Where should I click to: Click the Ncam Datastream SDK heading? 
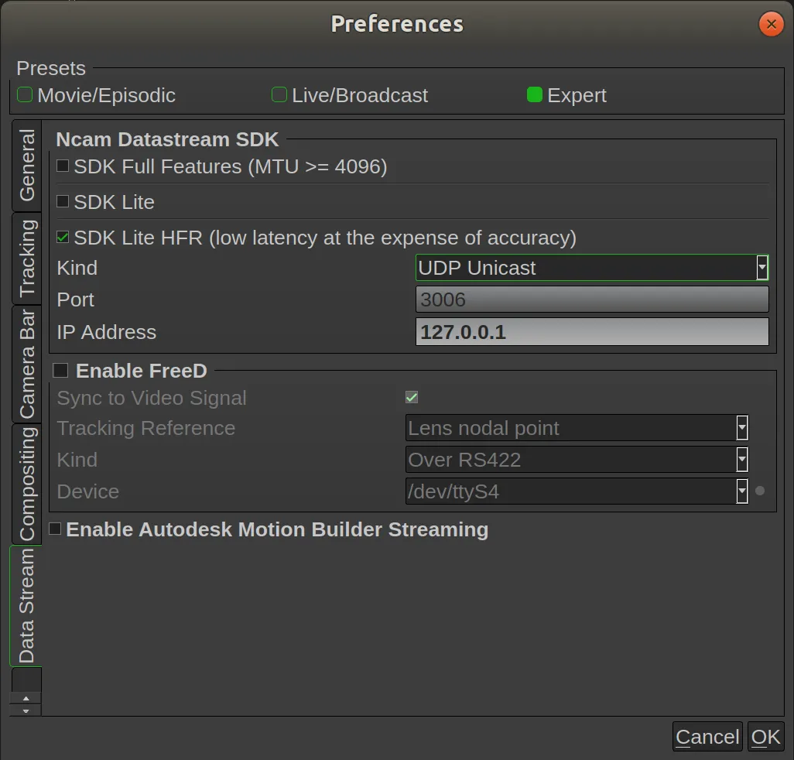167,139
